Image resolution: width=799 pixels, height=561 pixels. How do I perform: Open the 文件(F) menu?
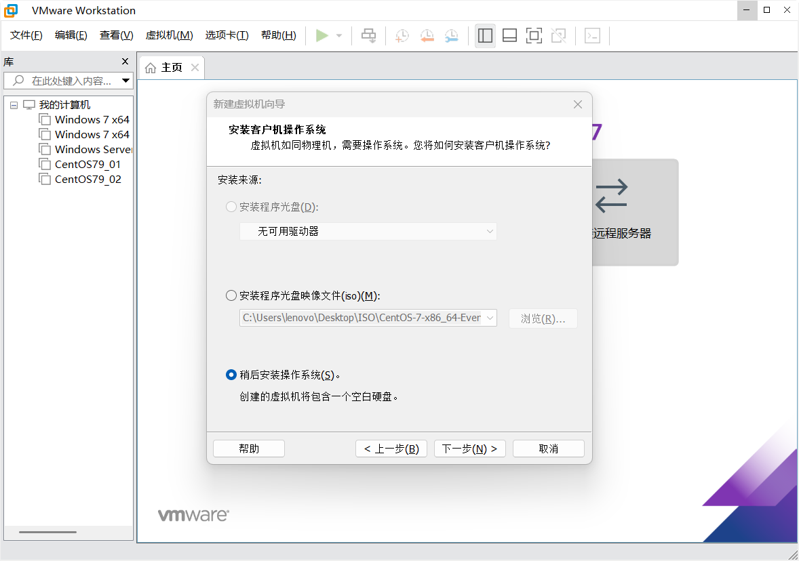(26, 35)
